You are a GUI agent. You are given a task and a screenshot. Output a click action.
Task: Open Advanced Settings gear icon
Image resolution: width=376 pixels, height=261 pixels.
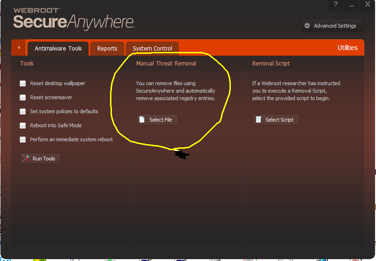[307, 26]
